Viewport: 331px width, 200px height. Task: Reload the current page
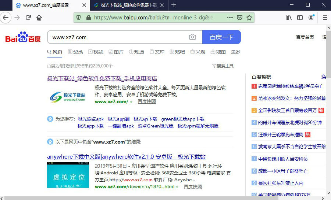(28, 18)
